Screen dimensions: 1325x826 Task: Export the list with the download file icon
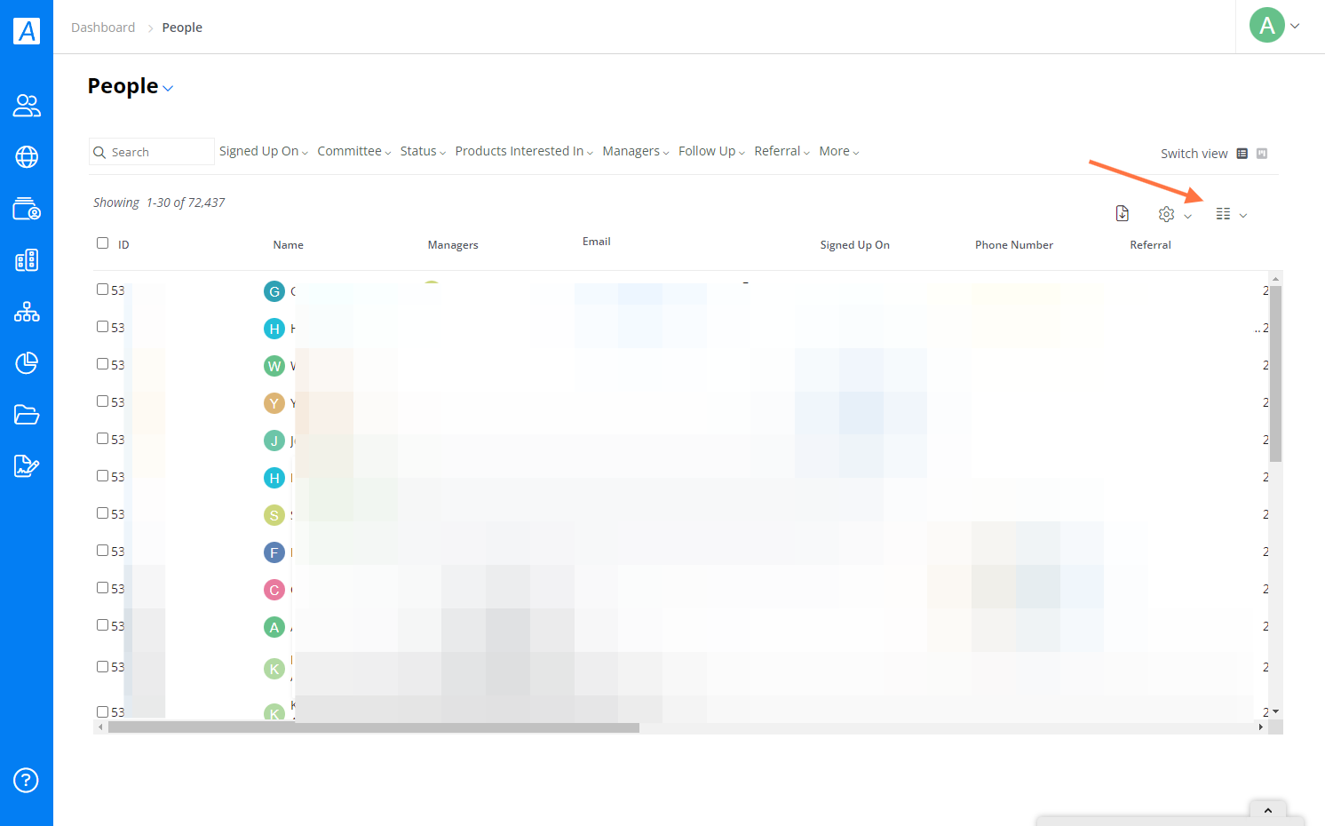[1123, 213]
